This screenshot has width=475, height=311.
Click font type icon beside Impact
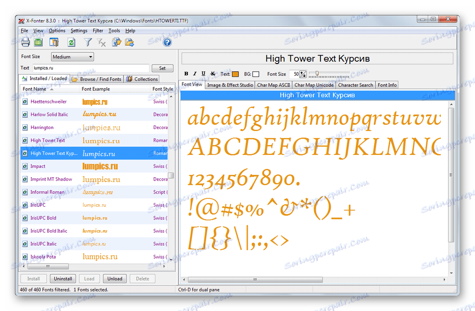tap(25, 166)
